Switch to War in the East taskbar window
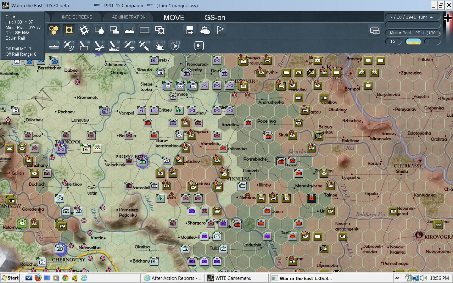This screenshot has width=453, height=283. (x=301, y=278)
